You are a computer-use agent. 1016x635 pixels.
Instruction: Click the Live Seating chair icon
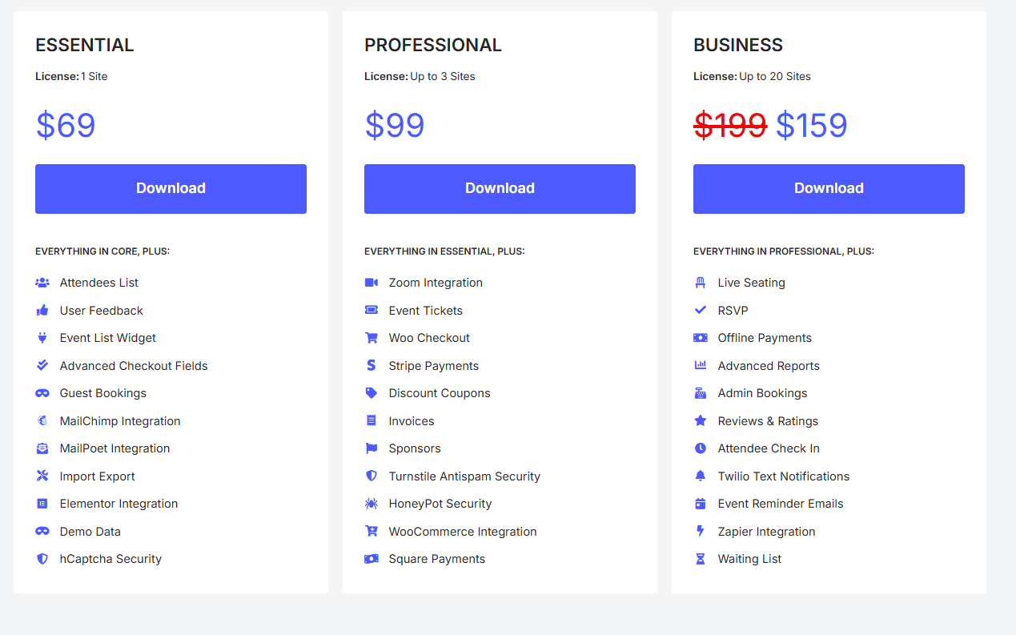pyautogui.click(x=701, y=283)
